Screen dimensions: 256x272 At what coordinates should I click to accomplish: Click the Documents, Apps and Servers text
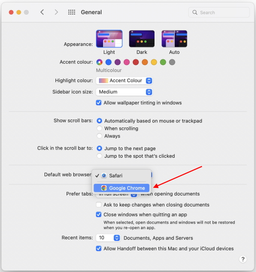[x=158, y=238]
